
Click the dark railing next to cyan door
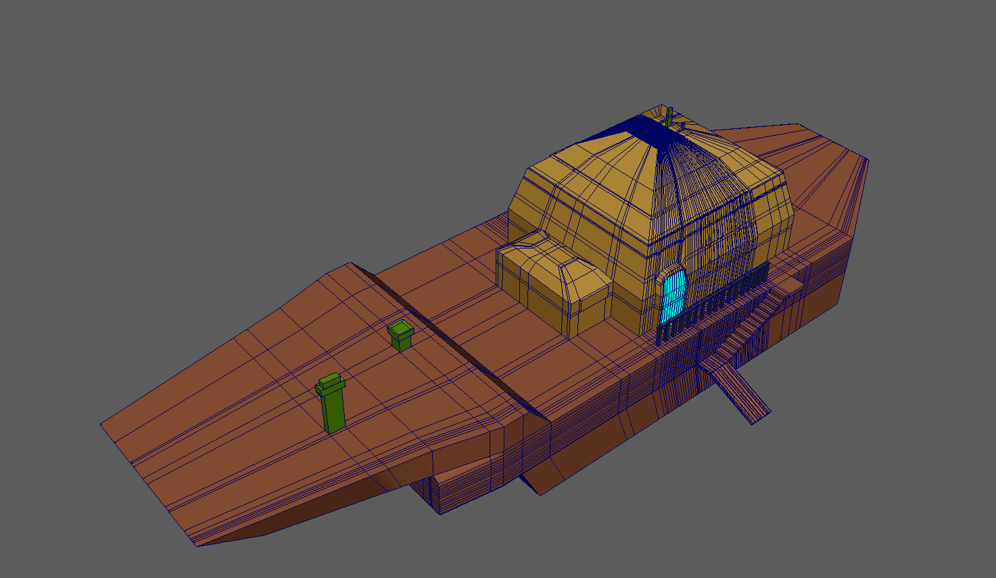(717, 304)
